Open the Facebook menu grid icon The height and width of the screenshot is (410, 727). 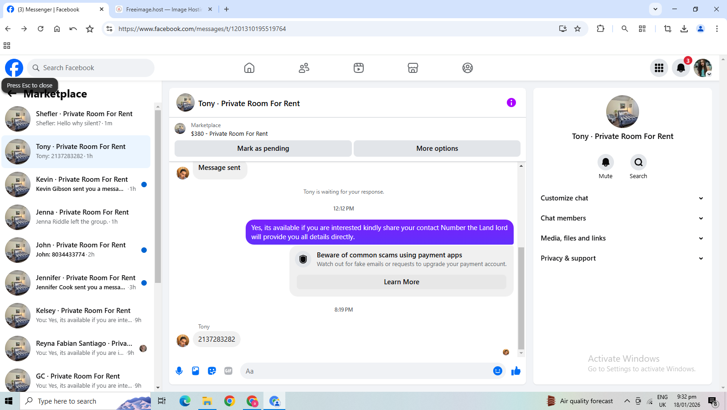[x=659, y=68]
